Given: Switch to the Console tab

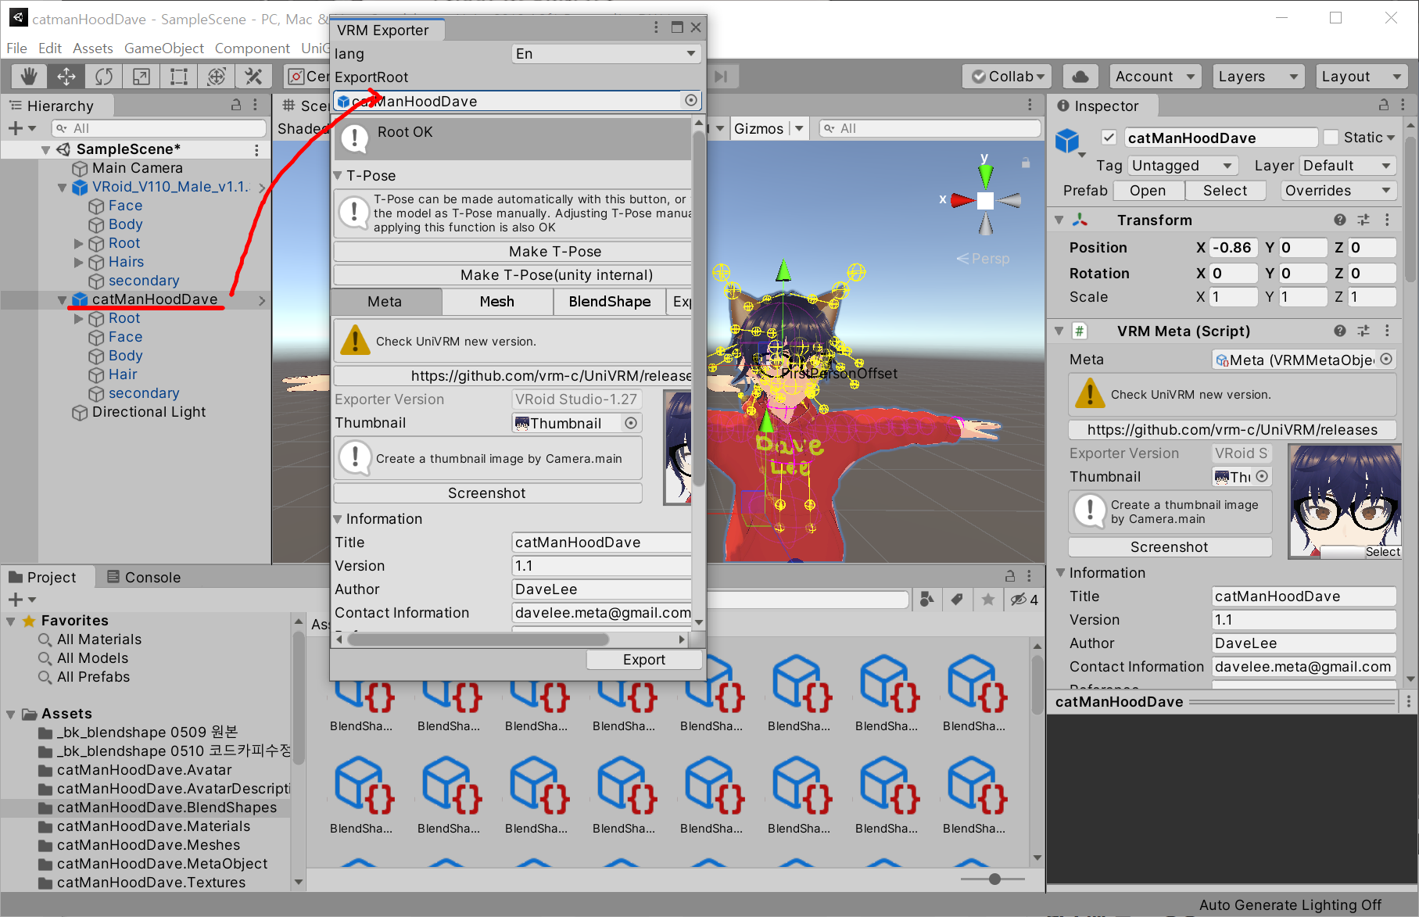Looking at the screenshot, I should pos(144,577).
